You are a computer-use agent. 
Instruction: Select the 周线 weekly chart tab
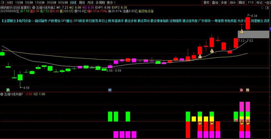pyautogui.click(x=82, y=2)
